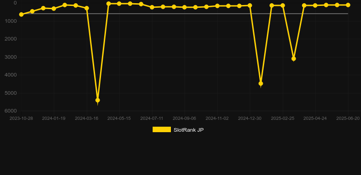Click the 2024-05-15 x-axis date label
The height and width of the screenshot is (175, 361).
point(119,118)
